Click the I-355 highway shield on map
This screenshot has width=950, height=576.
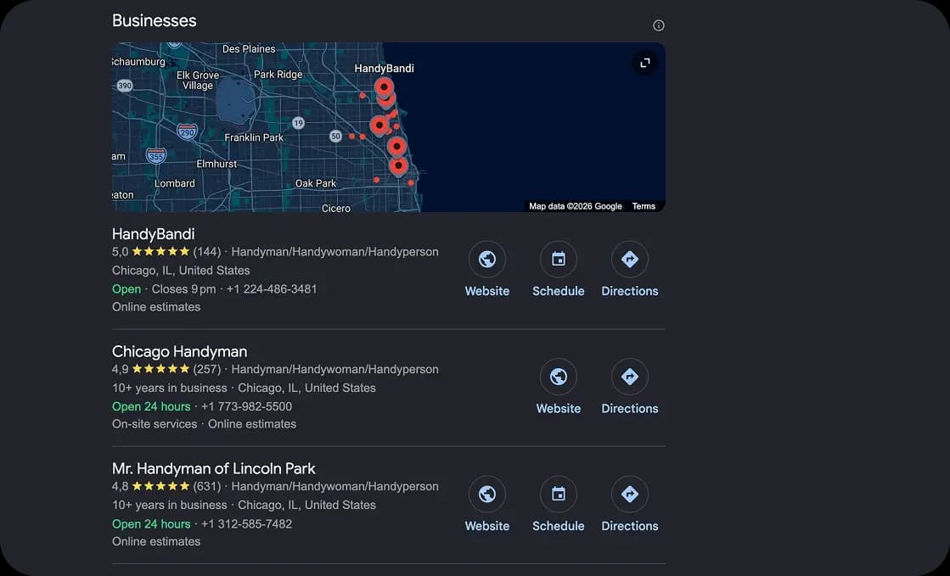pos(156,156)
